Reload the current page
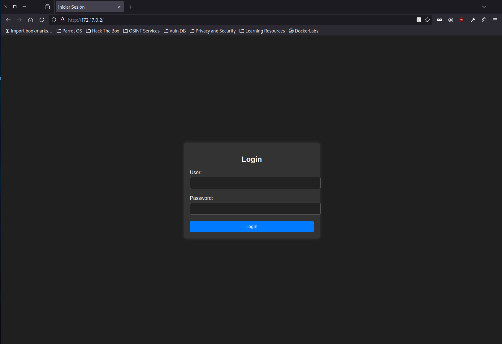 click(x=42, y=20)
